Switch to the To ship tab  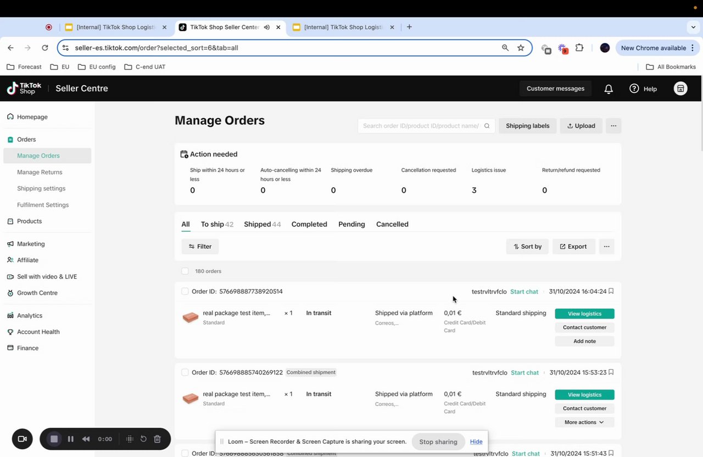[x=217, y=224]
